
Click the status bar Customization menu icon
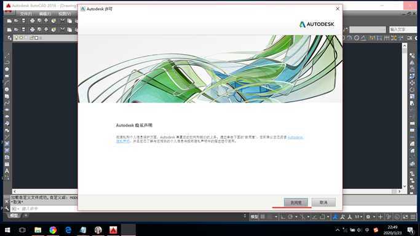pyautogui.click(x=413, y=217)
